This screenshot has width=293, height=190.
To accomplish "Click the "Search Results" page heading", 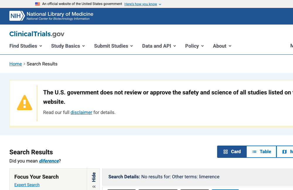I will pos(31,152).
